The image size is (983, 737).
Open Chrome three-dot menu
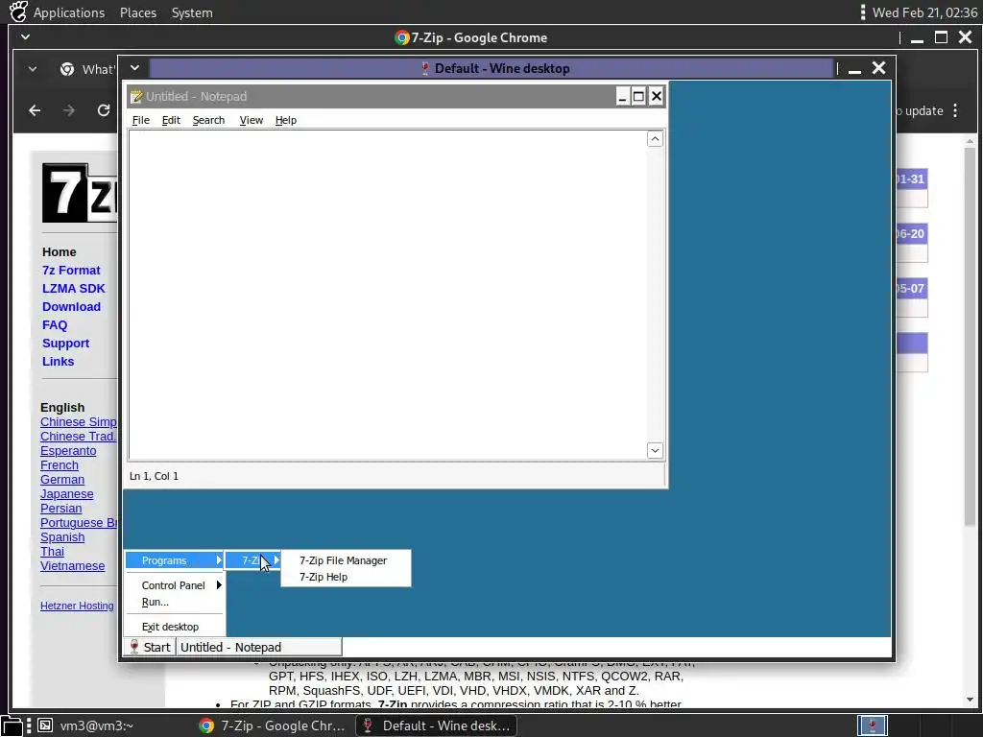pos(955,110)
